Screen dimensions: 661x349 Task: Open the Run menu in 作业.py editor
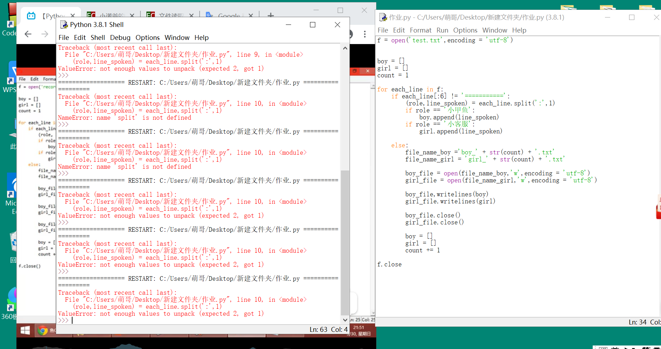442,30
